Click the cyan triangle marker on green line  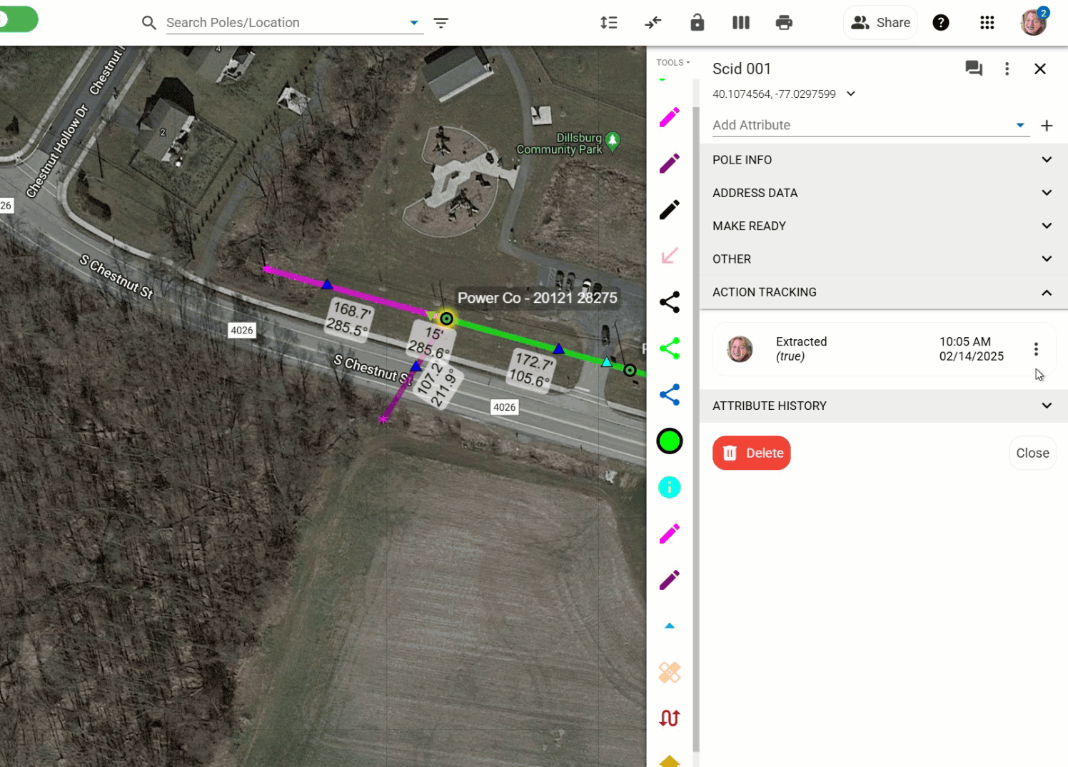point(606,362)
